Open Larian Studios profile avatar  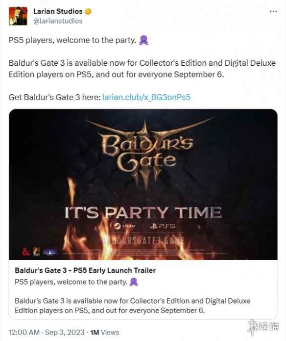tap(18, 16)
